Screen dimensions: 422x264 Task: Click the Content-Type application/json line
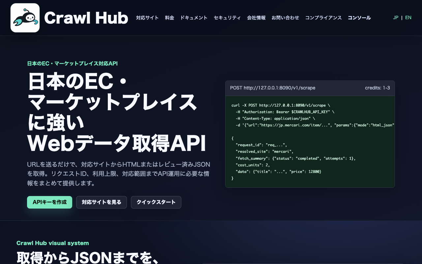(276, 118)
